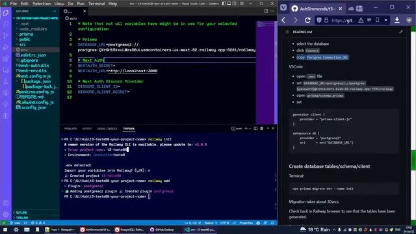
Task: Click the Explorer more actions ellipsis
Action: click(55, 11)
